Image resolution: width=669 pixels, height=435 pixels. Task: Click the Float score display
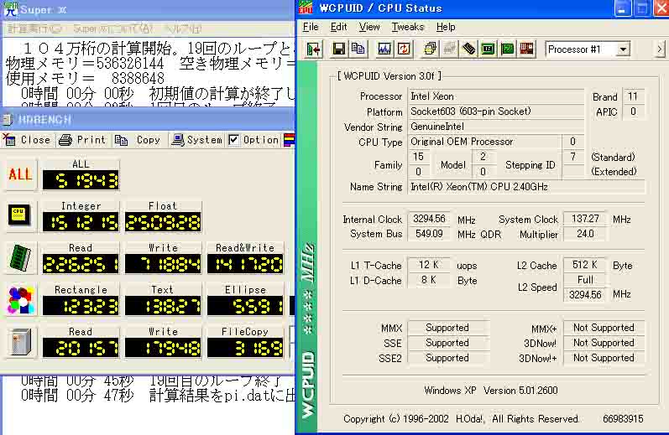pyautogui.click(x=163, y=222)
